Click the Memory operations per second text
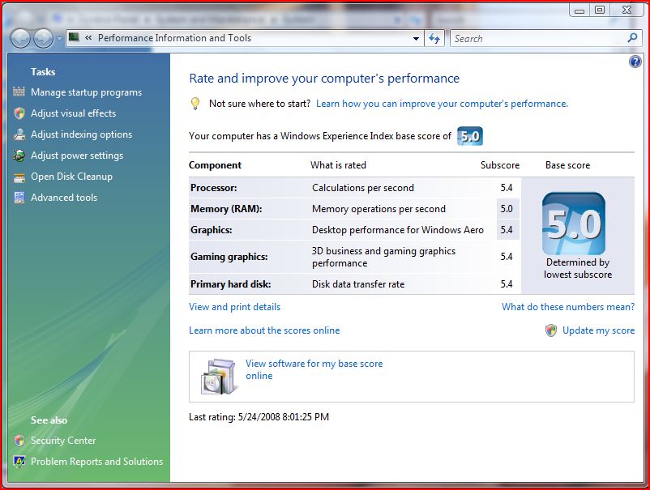 (x=378, y=209)
